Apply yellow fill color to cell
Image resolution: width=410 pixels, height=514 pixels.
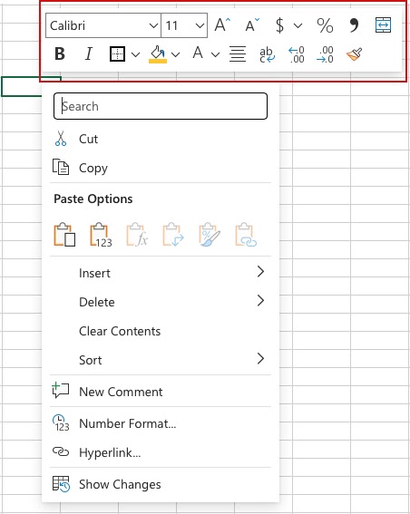pyautogui.click(x=158, y=54)
